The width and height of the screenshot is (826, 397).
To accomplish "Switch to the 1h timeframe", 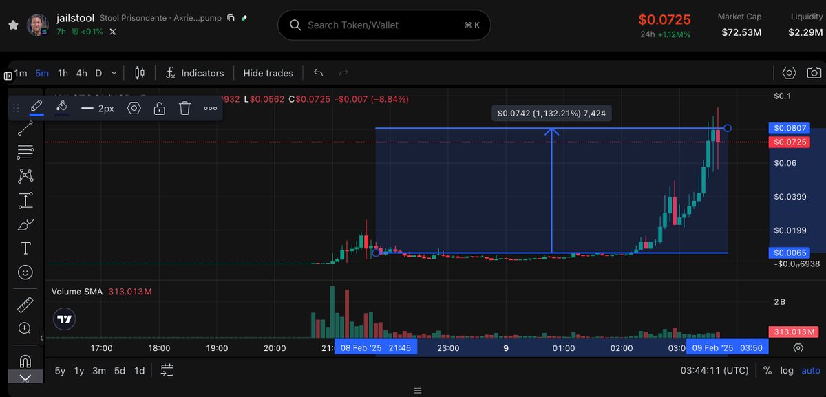I will tap(63, 73).
